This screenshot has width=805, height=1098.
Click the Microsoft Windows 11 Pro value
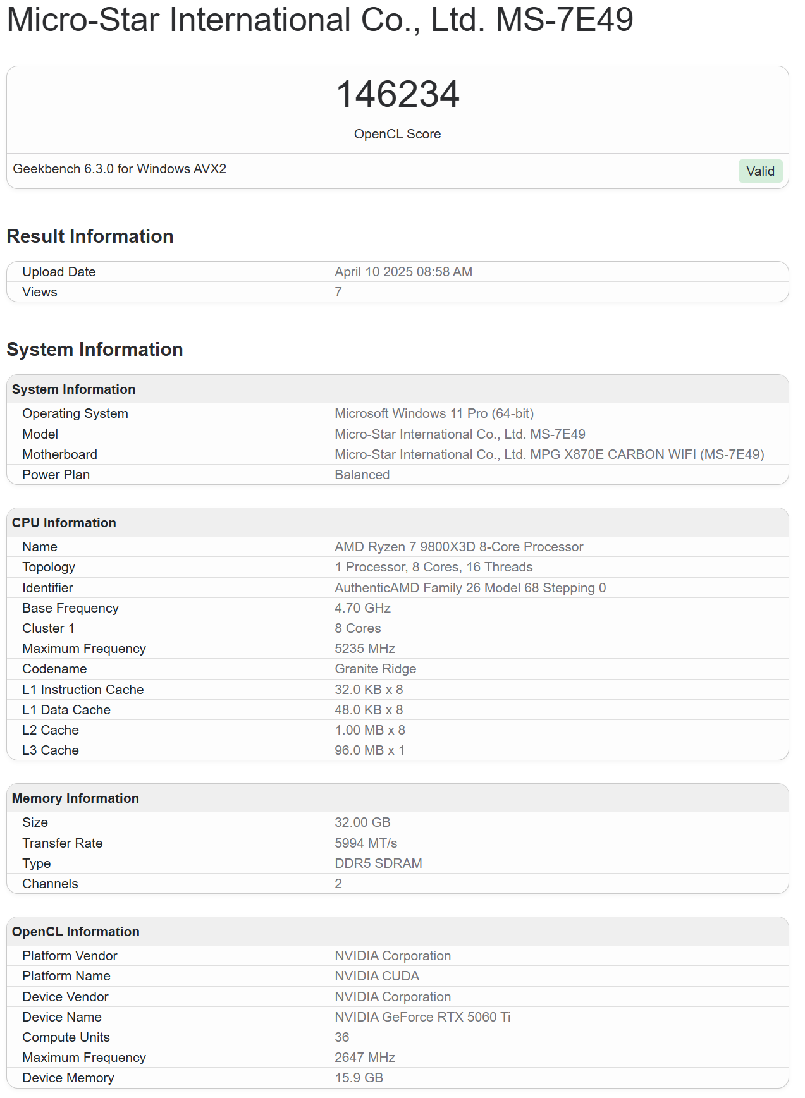[x=434, y=413]
